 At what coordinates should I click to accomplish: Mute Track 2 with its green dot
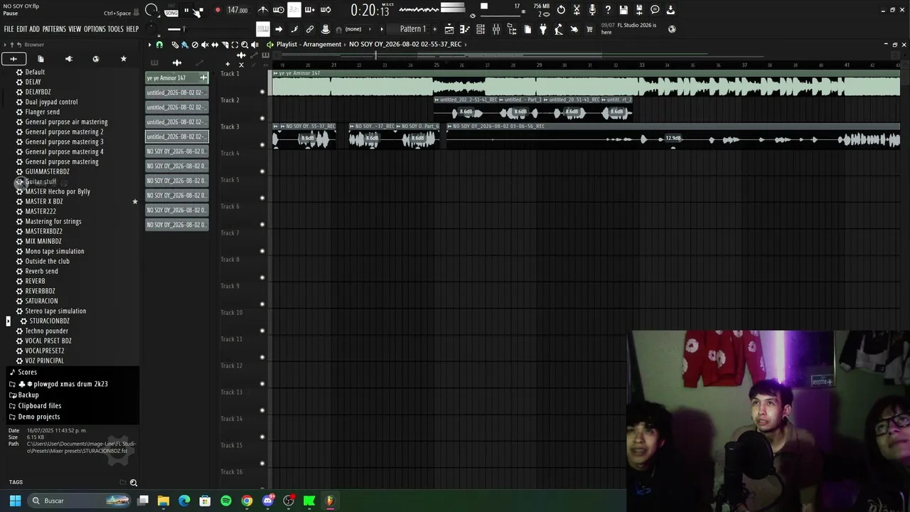262,118
